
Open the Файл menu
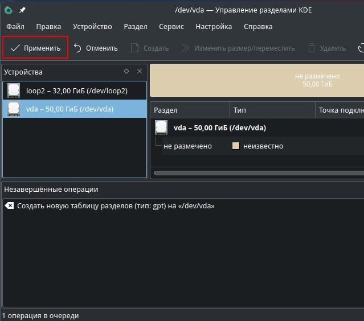pos(15,27)
